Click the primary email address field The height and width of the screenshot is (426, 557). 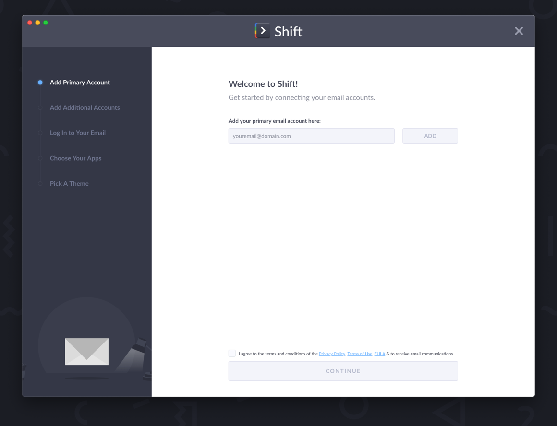click(312, 136)
